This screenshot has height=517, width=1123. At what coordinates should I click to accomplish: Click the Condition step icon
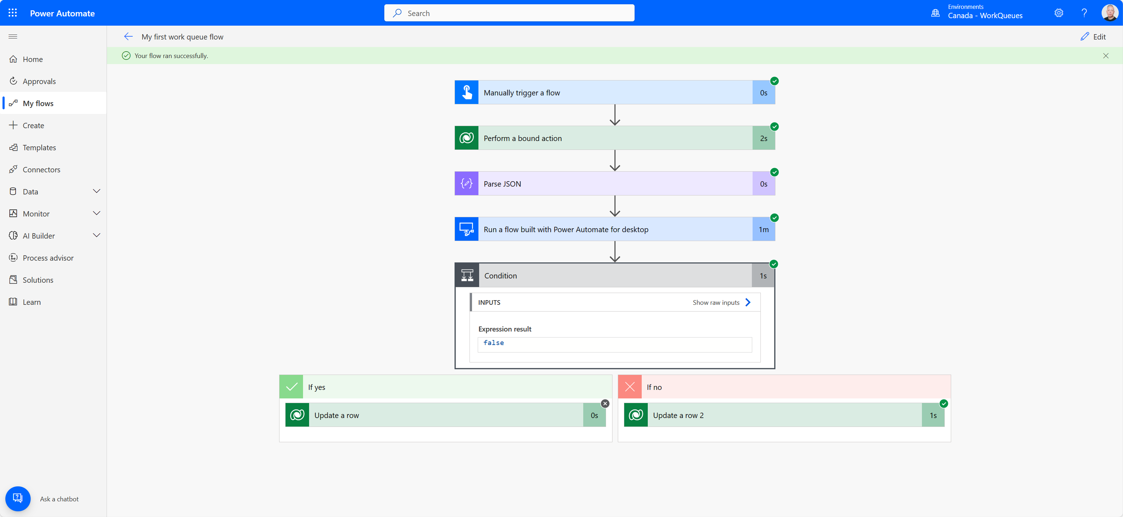[467, 275]
